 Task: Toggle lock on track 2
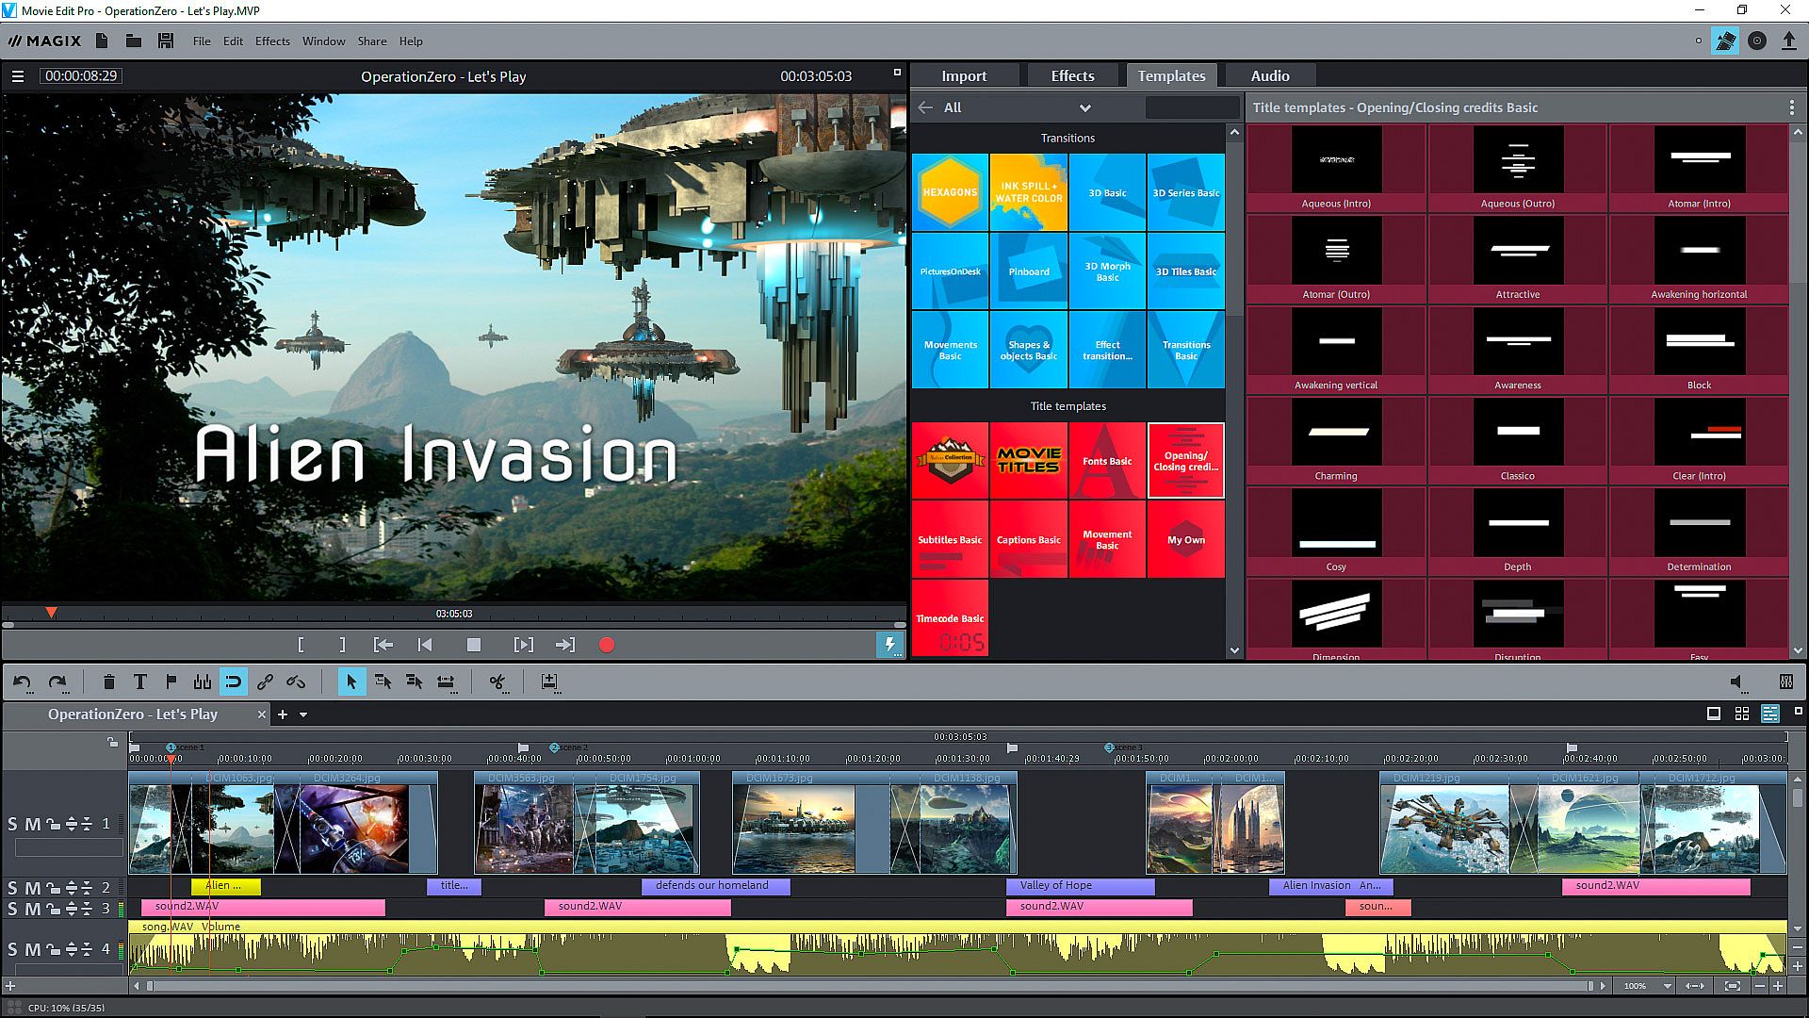53,888
